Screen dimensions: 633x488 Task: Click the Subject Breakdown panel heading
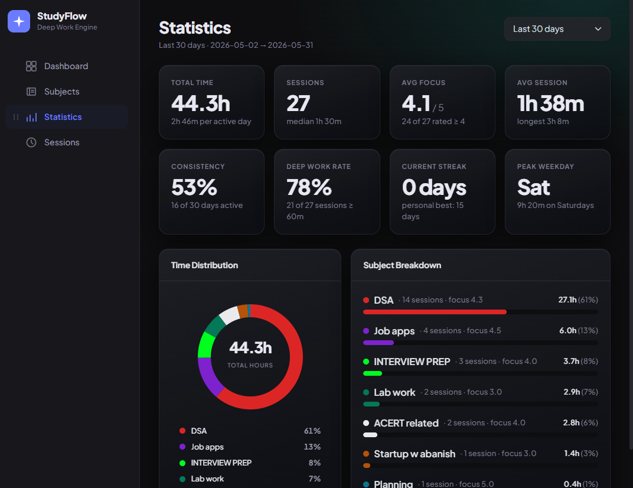coord(402,265)
